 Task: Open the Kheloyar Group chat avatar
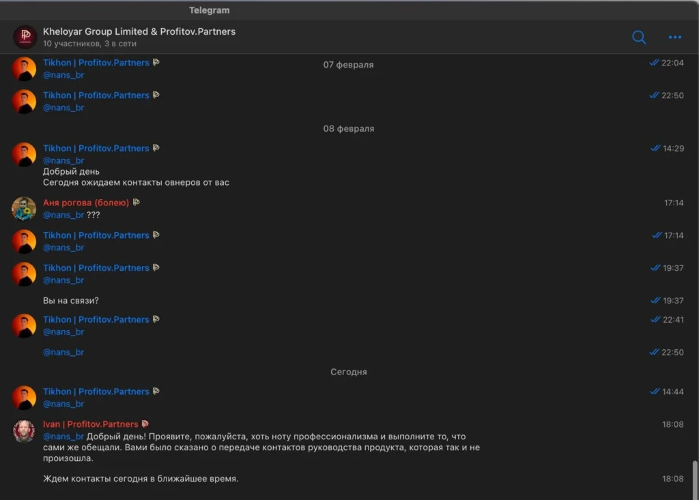point(25,37)
